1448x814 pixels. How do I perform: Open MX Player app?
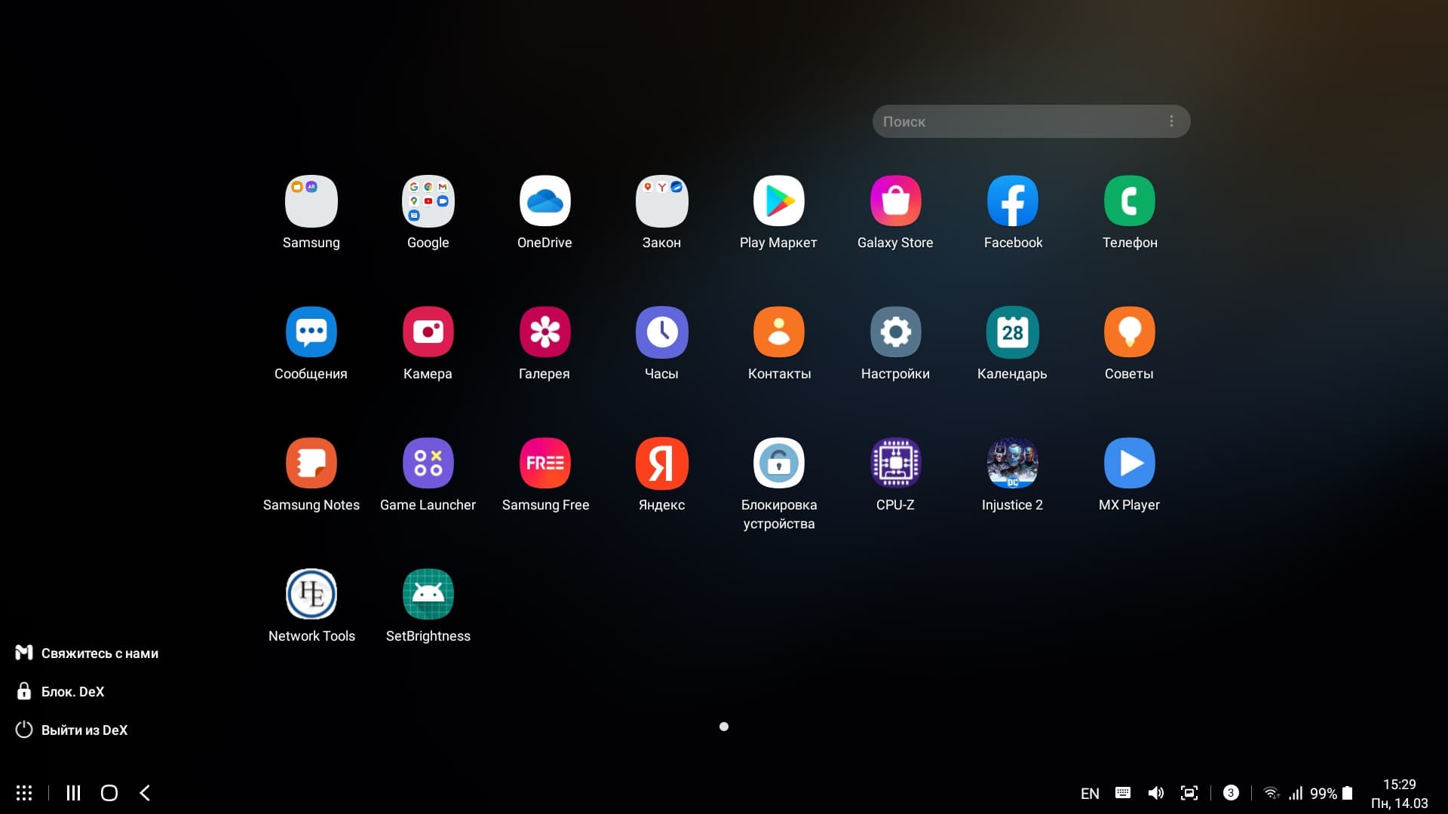click(1129, 464)
